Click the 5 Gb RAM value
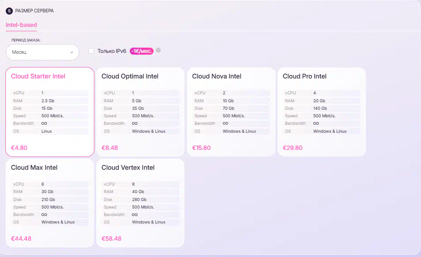The height and width of the screenshot is (257, 421). (x=137, y=101)
